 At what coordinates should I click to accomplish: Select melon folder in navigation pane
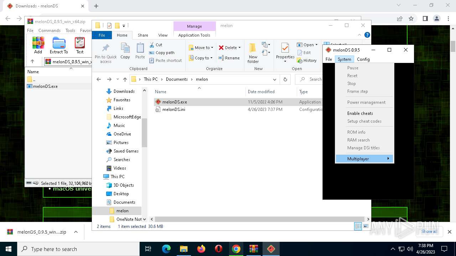point(117,211)
